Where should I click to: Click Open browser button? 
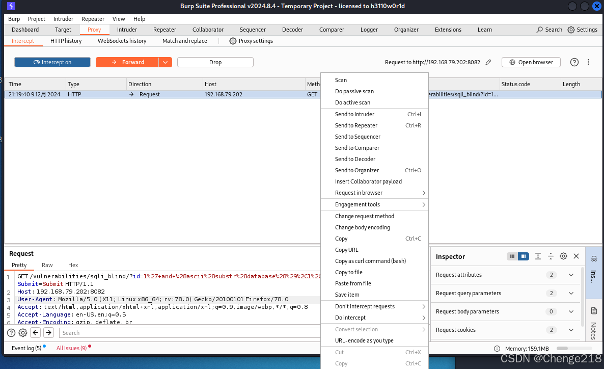[x=531, y=62]
